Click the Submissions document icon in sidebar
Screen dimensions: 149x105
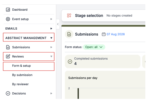click(8, 47)
